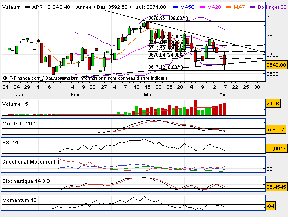Click the 3870,96 (100,00%) Fibonacci level label
Viewport: 288px width, 217px height.
click(168, 18)
